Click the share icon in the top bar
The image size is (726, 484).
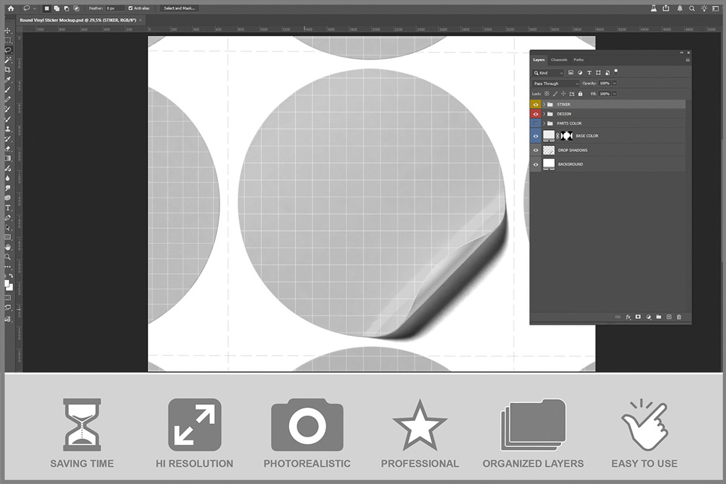(666, 8)
